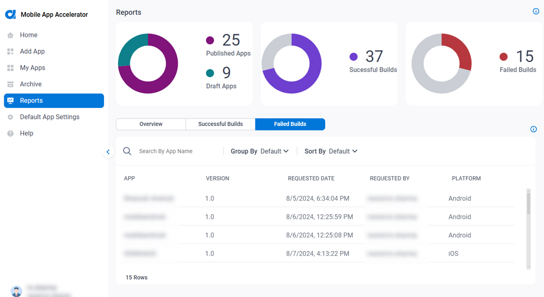
Task: Switch to the Successful Builds tab
Action: (x=221, y=124)
